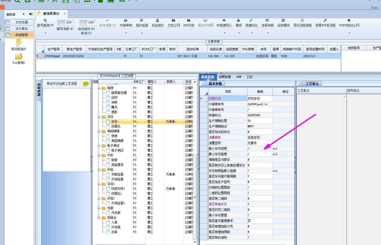The height and width of the screenshot is (245, 381).
Task: Click the 文控上网 cloud icon
Action: click(x=173, y=20)
